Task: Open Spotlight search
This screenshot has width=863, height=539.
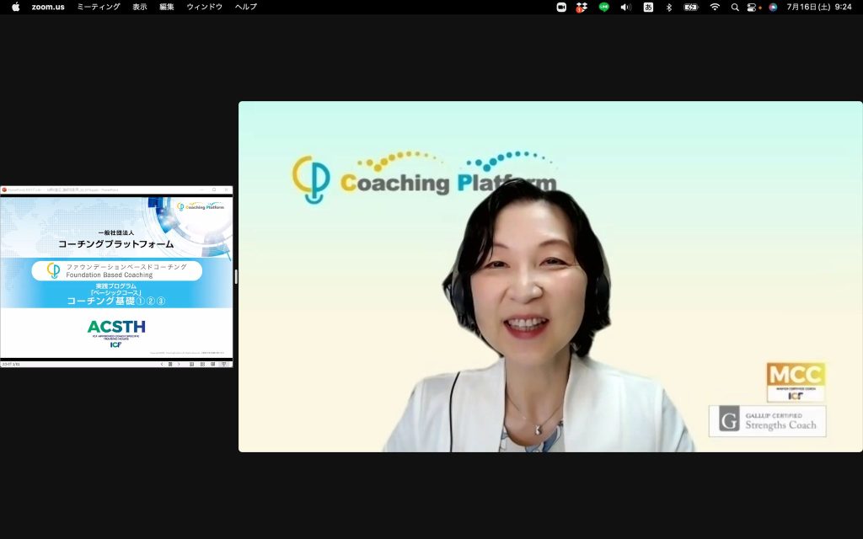Action: coord(735,7)
